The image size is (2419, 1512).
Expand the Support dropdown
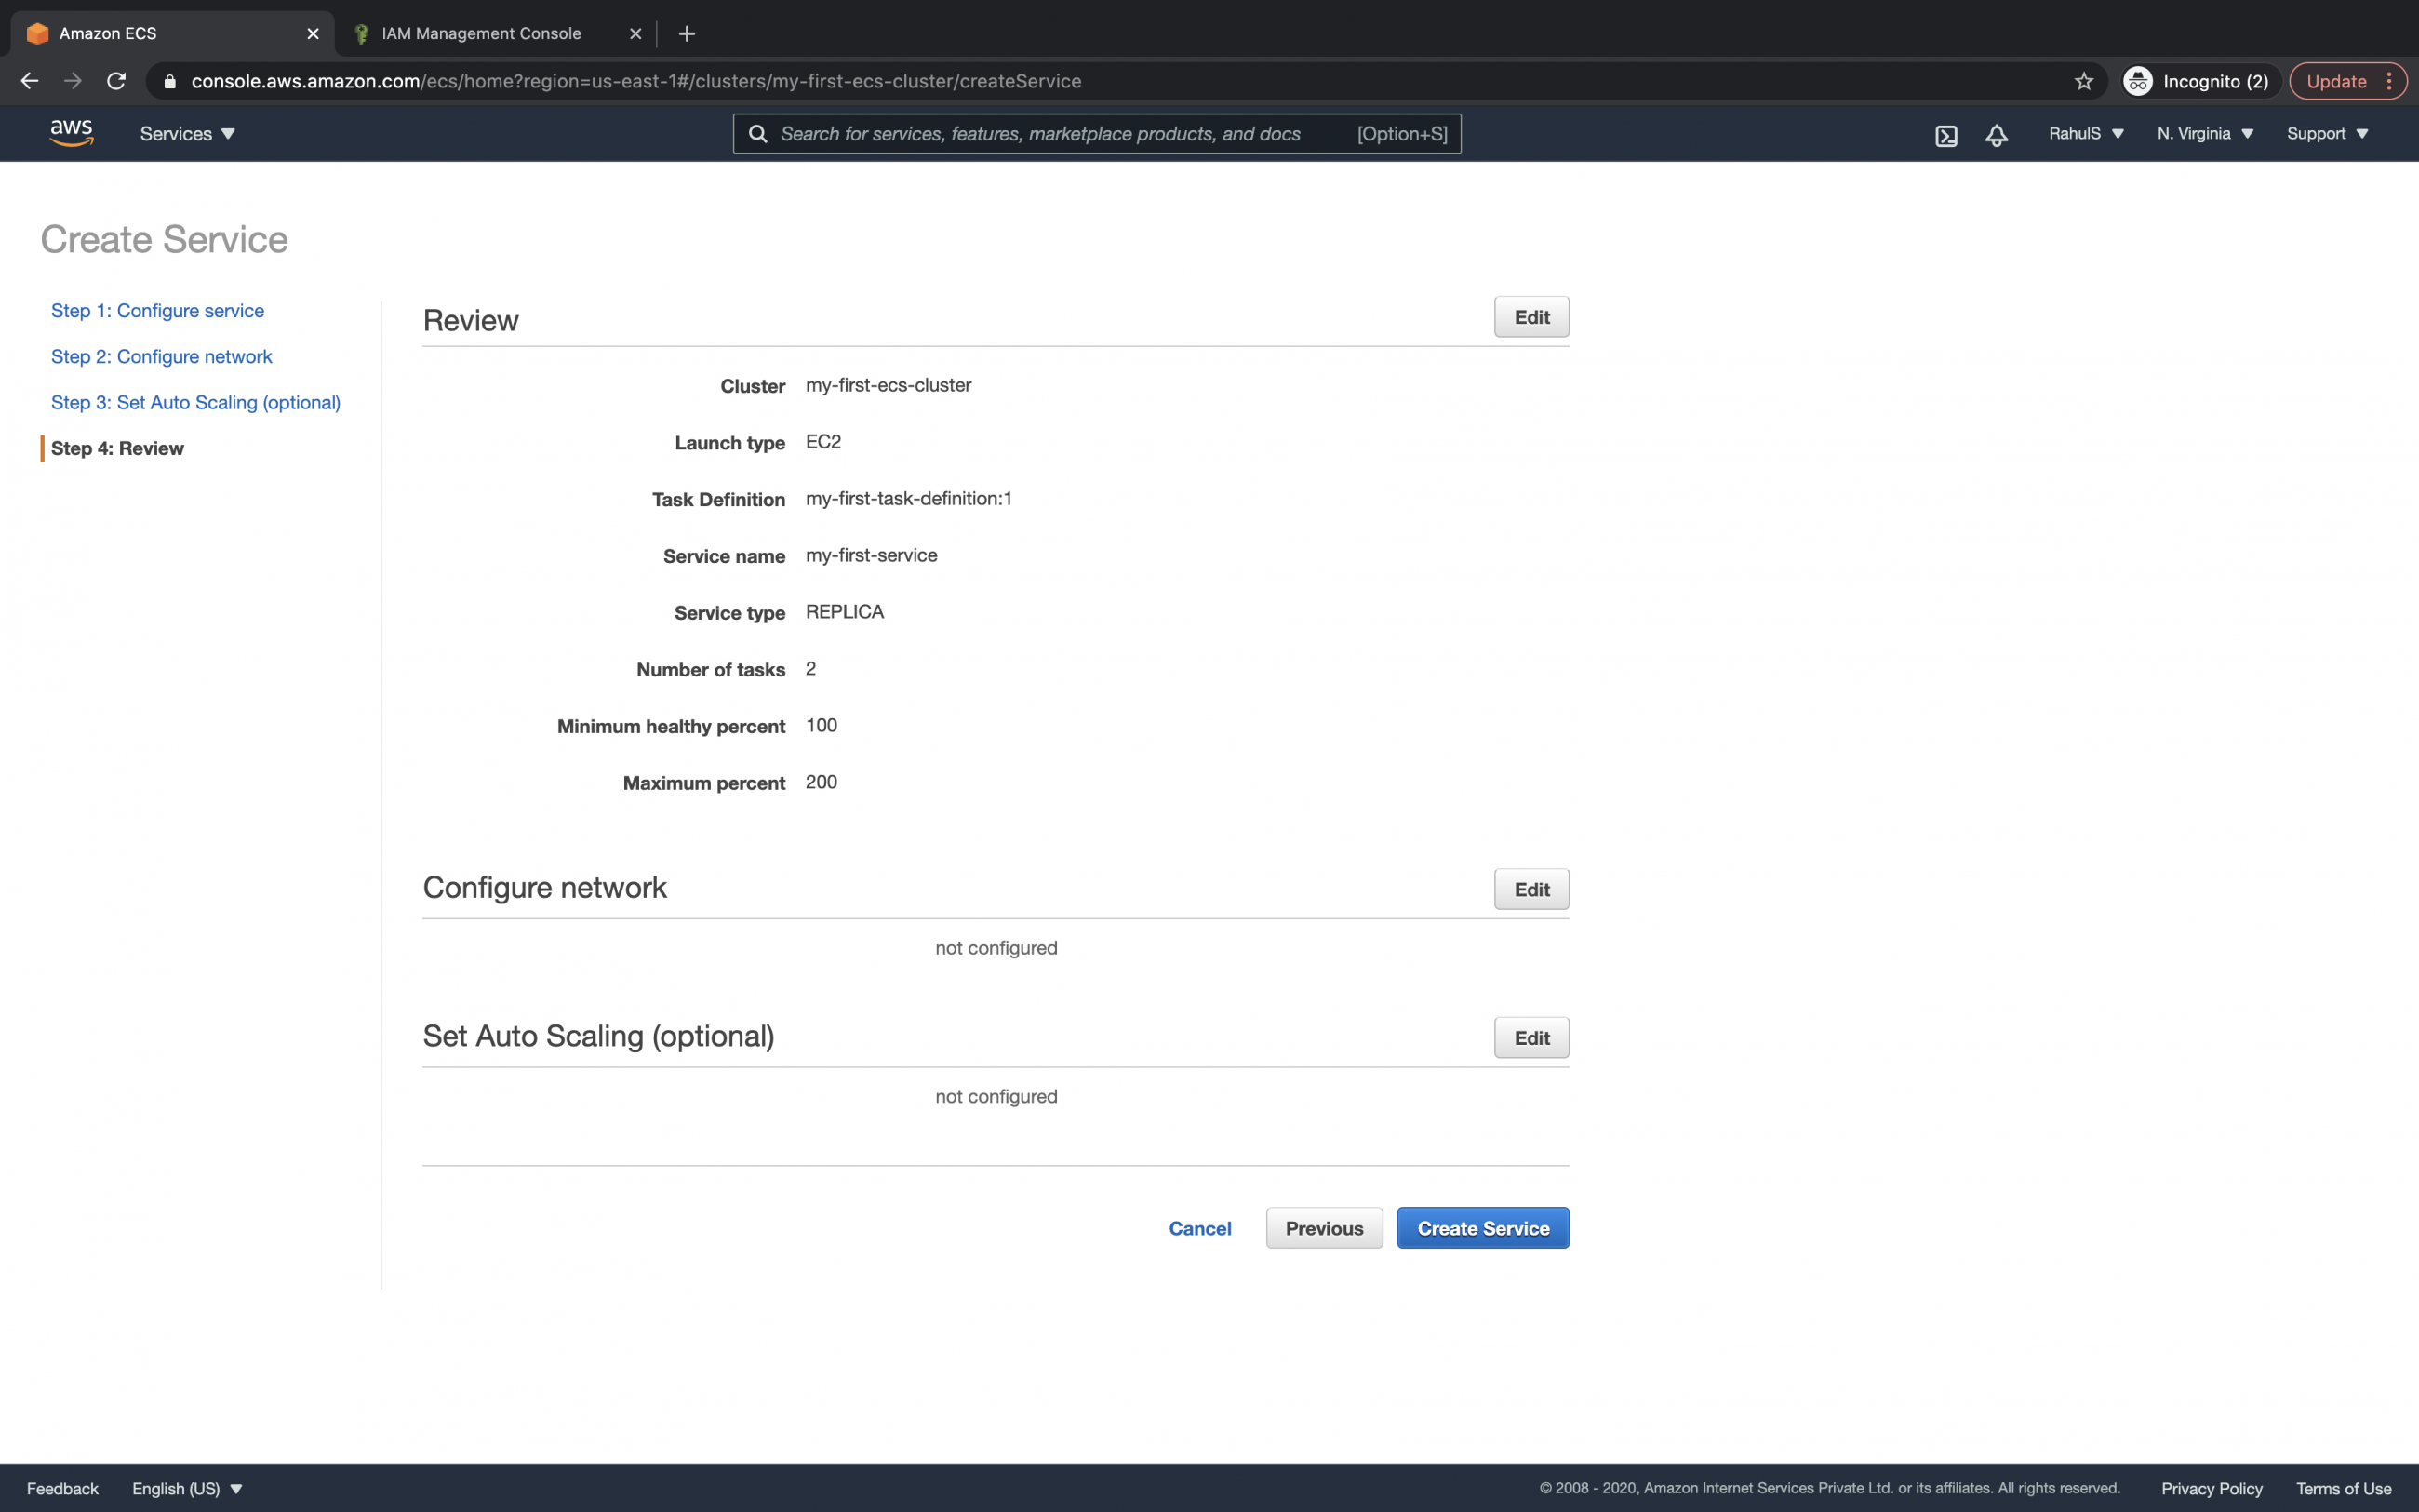(2326, 133)
